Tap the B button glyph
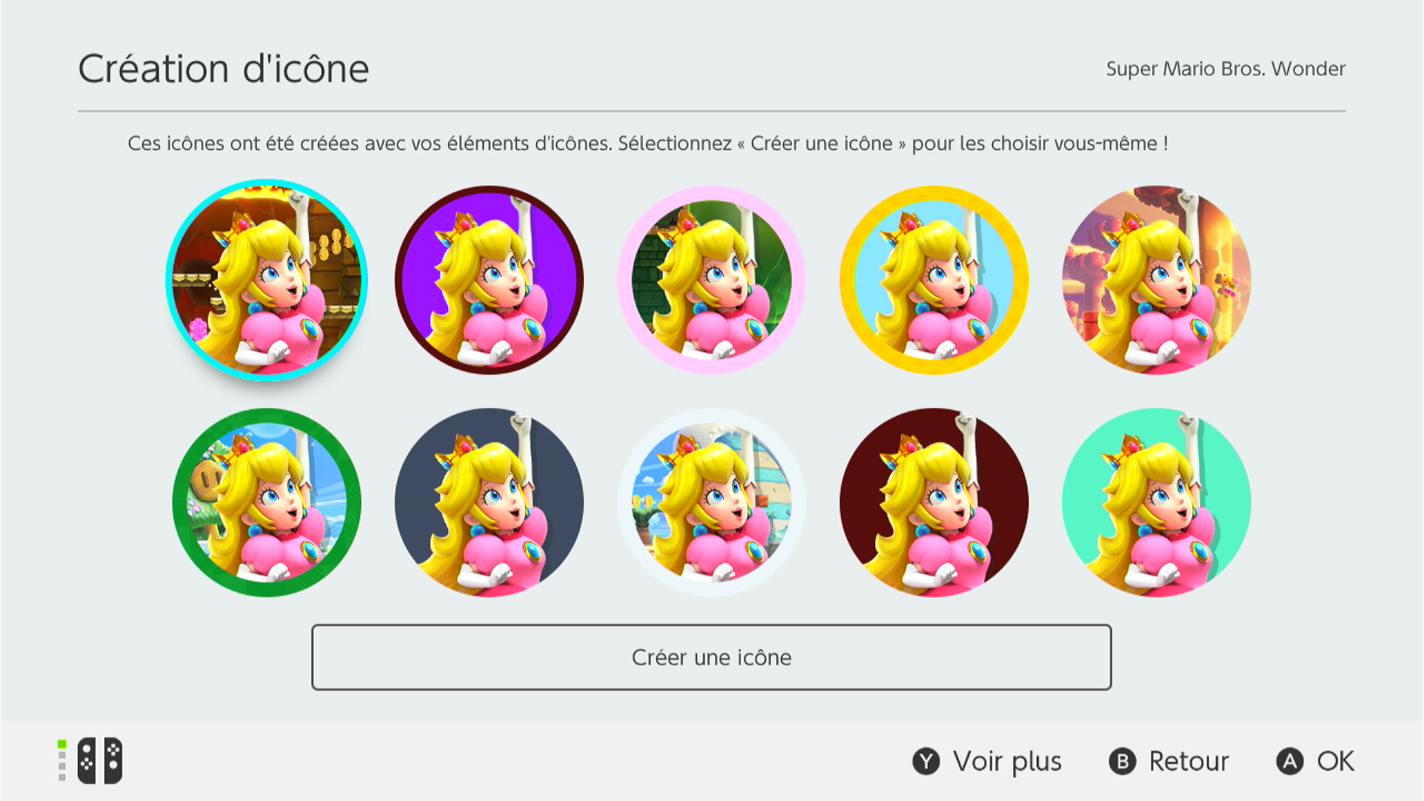This screenshot has width=1424, height=801. click(x=1122, y=762)
